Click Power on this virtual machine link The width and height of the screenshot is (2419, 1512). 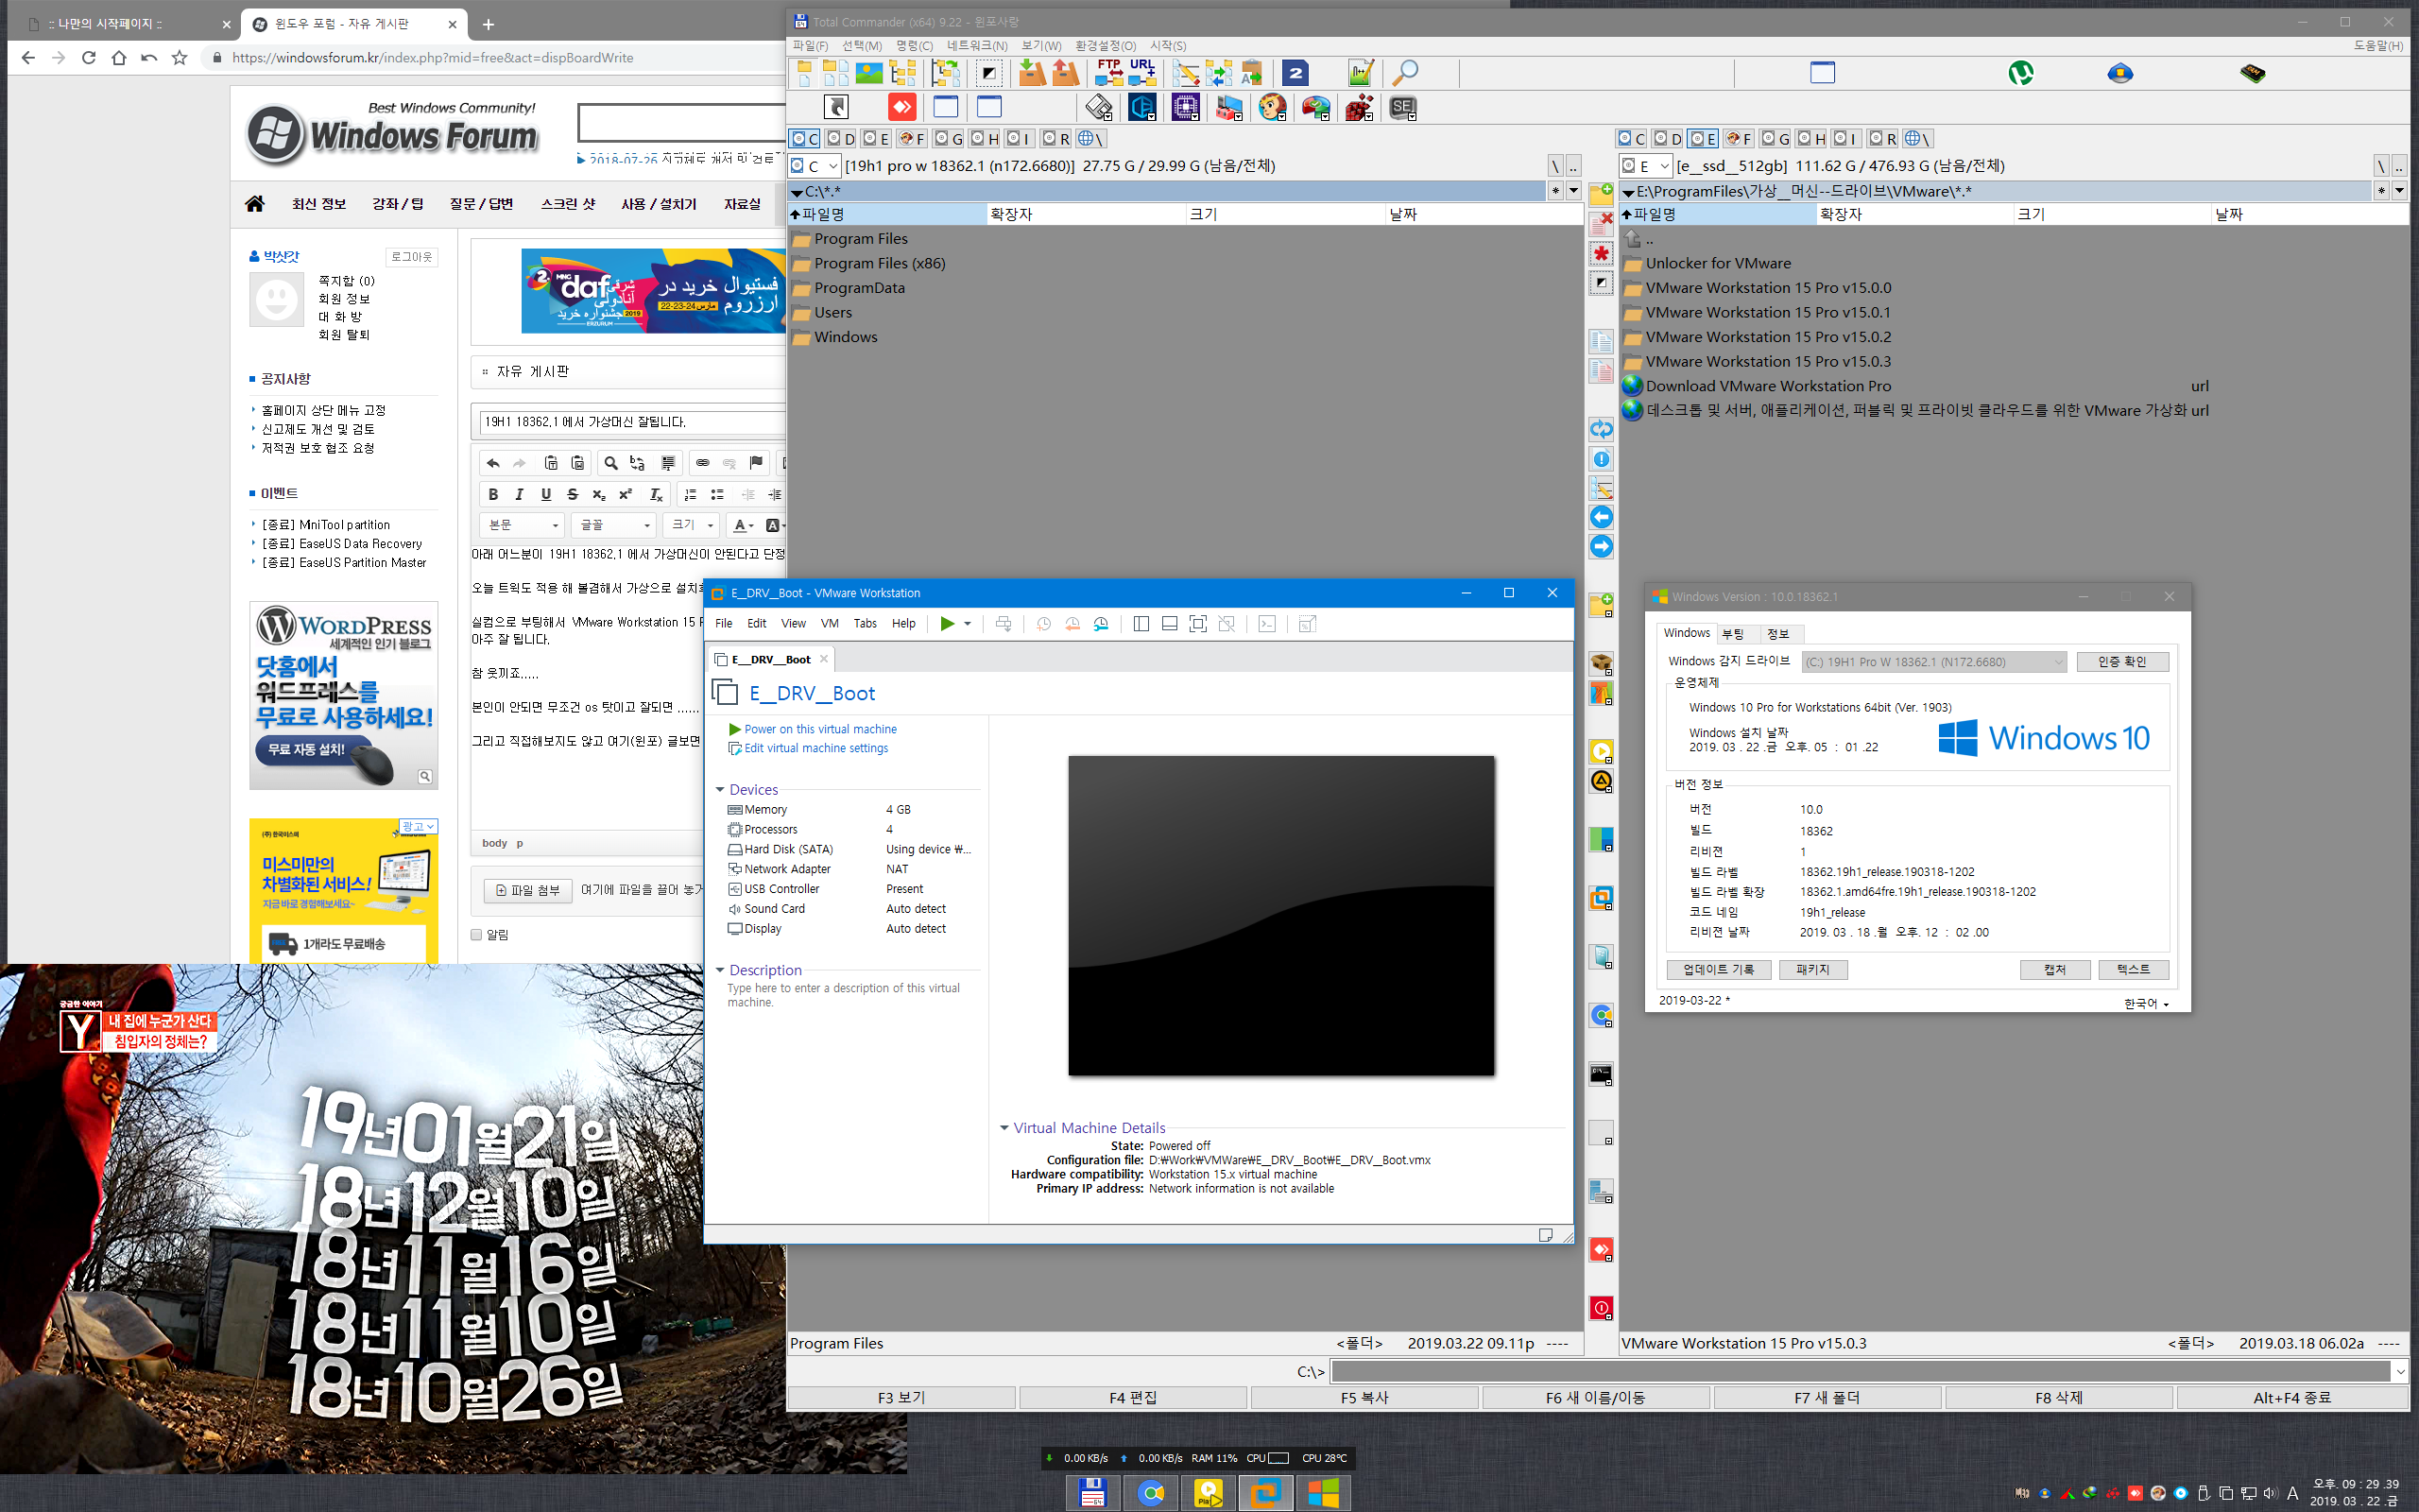tap(819, 729)
